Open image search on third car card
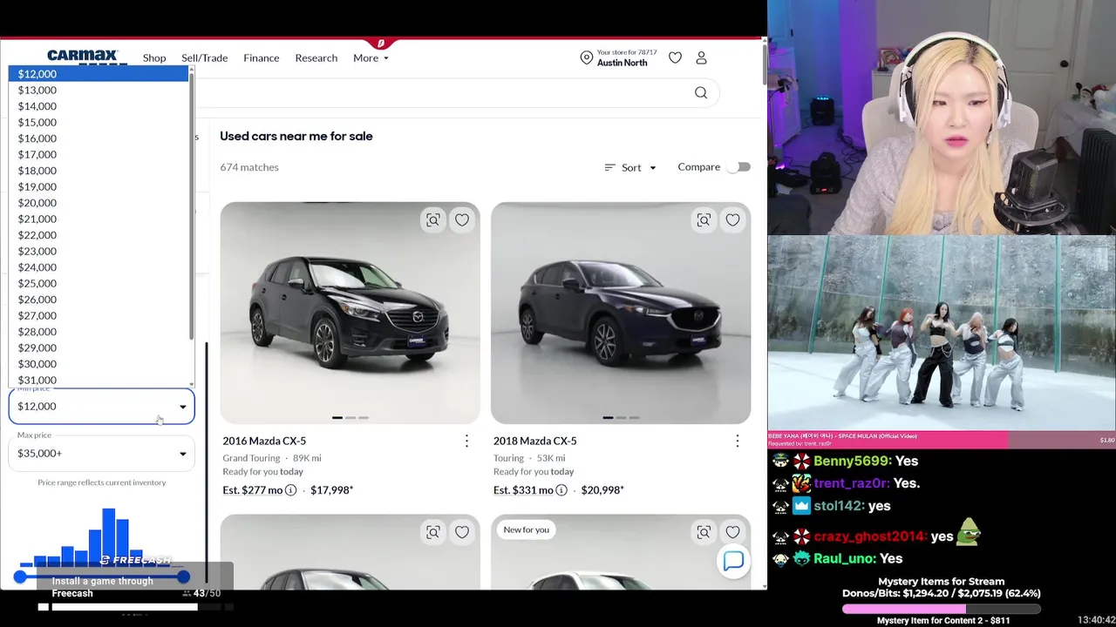1116x627 pixels. click(433, 532)
